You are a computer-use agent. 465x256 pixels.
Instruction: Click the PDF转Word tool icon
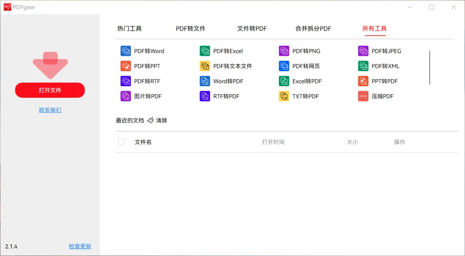tap(126, 51)
